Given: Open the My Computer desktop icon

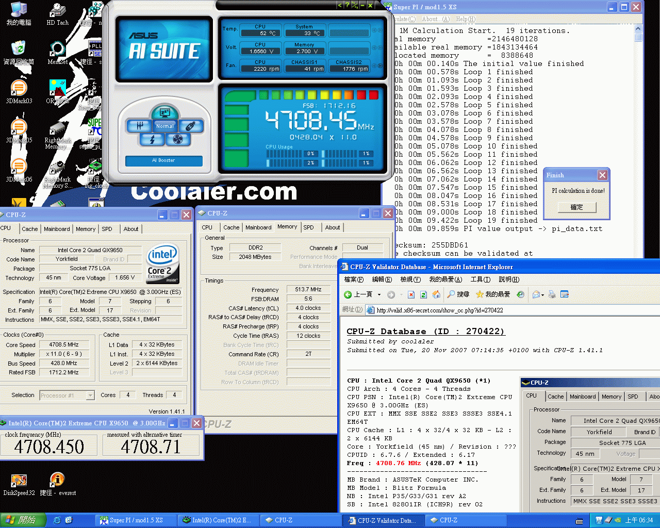Looking at the screenshot, I should [x=19, y=14].
